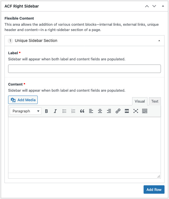
Task: Insert or edit a link
Action: [118, 111]
